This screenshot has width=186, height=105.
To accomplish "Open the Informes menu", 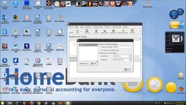I will coord(108,27).
